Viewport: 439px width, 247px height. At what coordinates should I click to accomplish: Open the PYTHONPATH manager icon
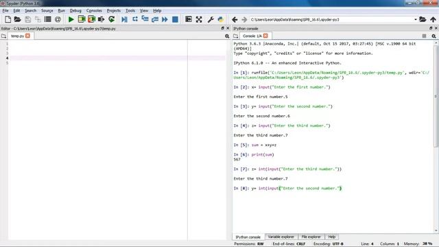click(221, 19)
